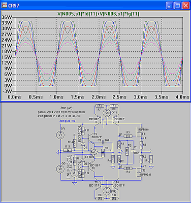Select the C1 100n capacitor
The width and height of the screenshot is (191, 203).
pos(133,150)
